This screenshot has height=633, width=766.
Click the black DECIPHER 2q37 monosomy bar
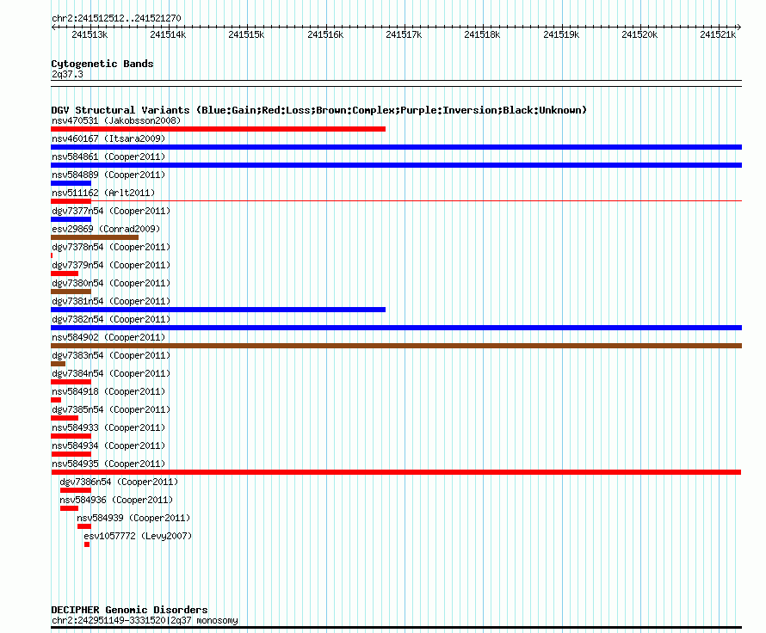396,628
